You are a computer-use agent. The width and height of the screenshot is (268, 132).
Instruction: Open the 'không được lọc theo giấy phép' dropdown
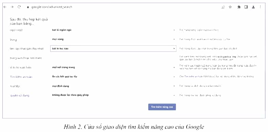(113, 95)
